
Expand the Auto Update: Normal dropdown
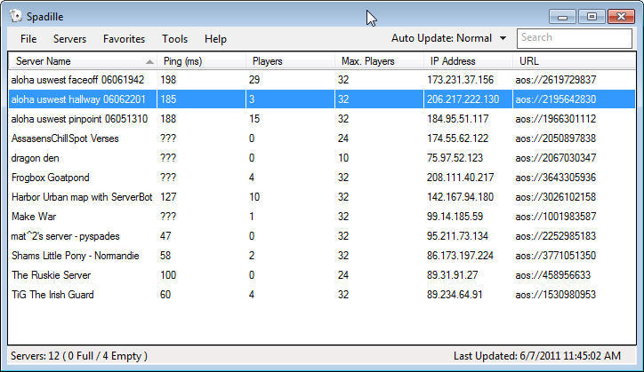click(448, 38)
